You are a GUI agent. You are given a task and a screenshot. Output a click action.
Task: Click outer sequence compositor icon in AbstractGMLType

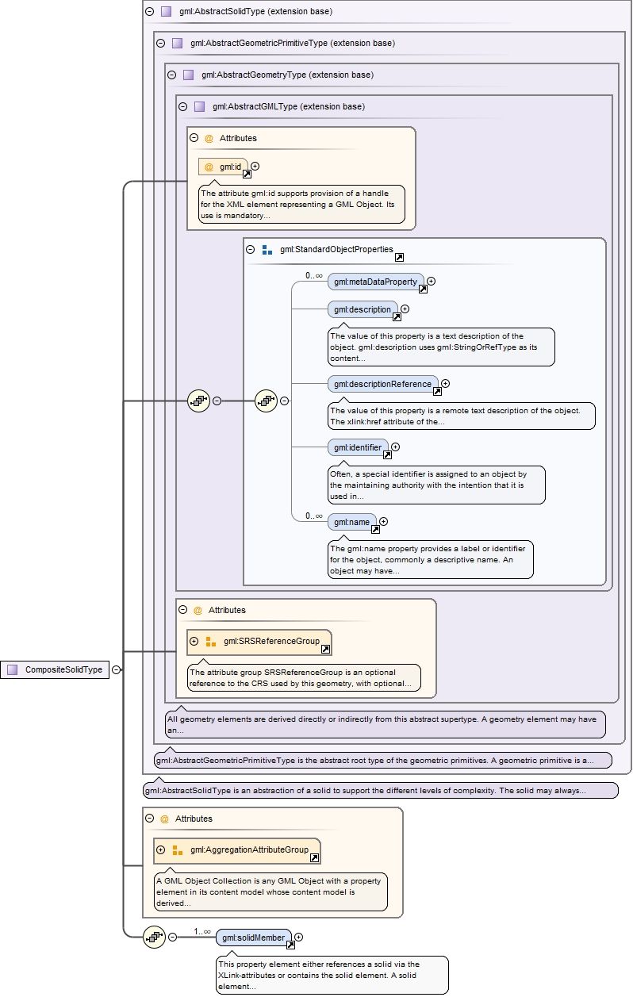198,401
